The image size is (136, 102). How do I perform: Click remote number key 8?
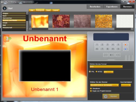pos(107,49)
